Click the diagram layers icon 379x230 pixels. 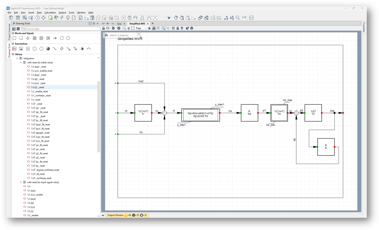click(x=182, y=28)
